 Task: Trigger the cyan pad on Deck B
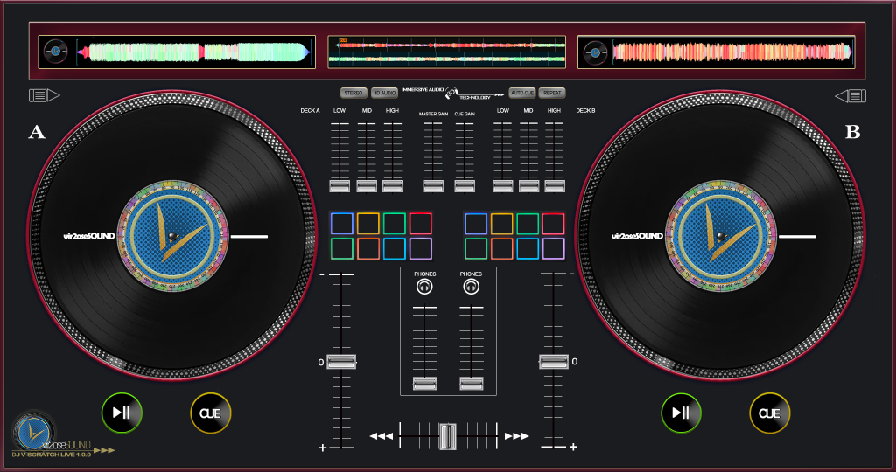click(x=528, y=249)
